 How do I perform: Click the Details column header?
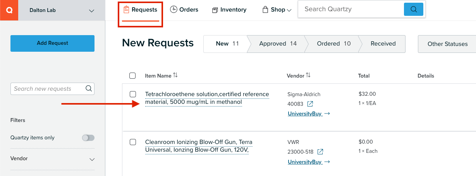point(426,76)
